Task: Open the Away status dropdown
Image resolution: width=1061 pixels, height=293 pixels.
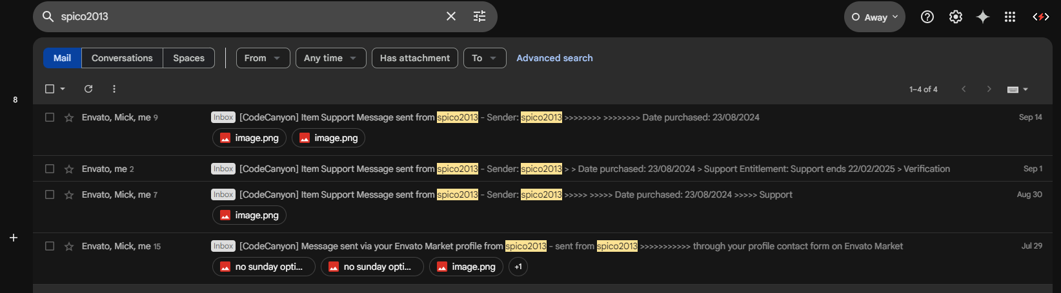Action: (874, 17)
